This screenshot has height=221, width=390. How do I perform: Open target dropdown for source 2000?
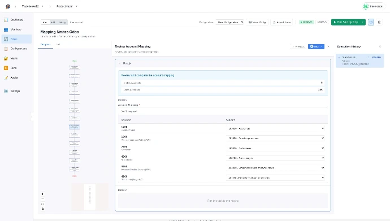(x=275, y=138)
